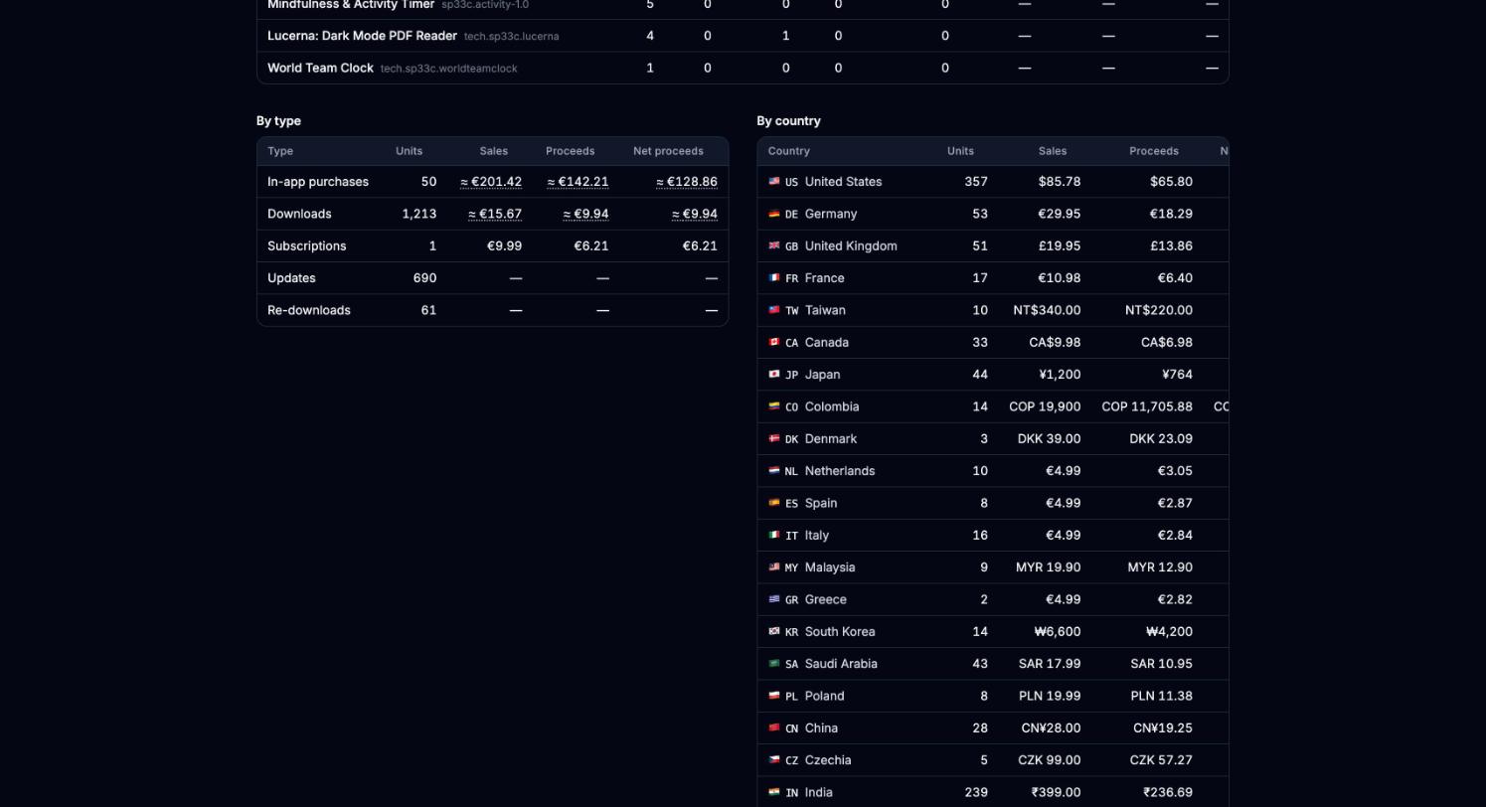Screen dimensions: 1486x807
Task: Click the Type column header
Action: tap(280, 151)
